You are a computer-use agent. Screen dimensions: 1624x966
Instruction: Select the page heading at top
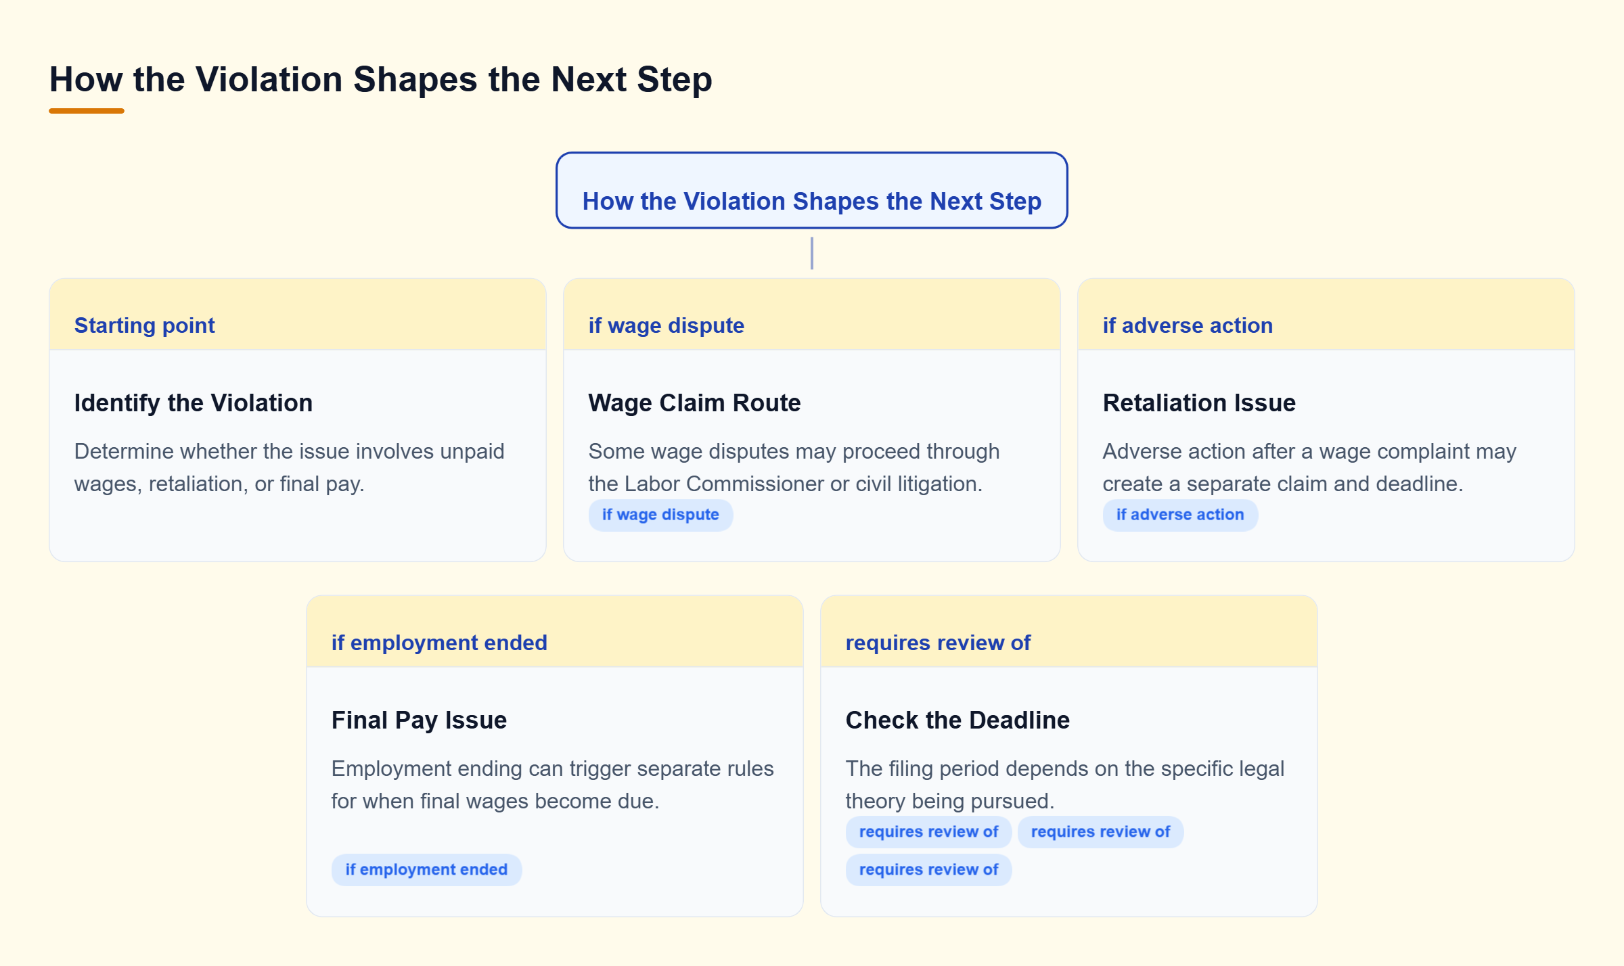click(x=381, y=79)
